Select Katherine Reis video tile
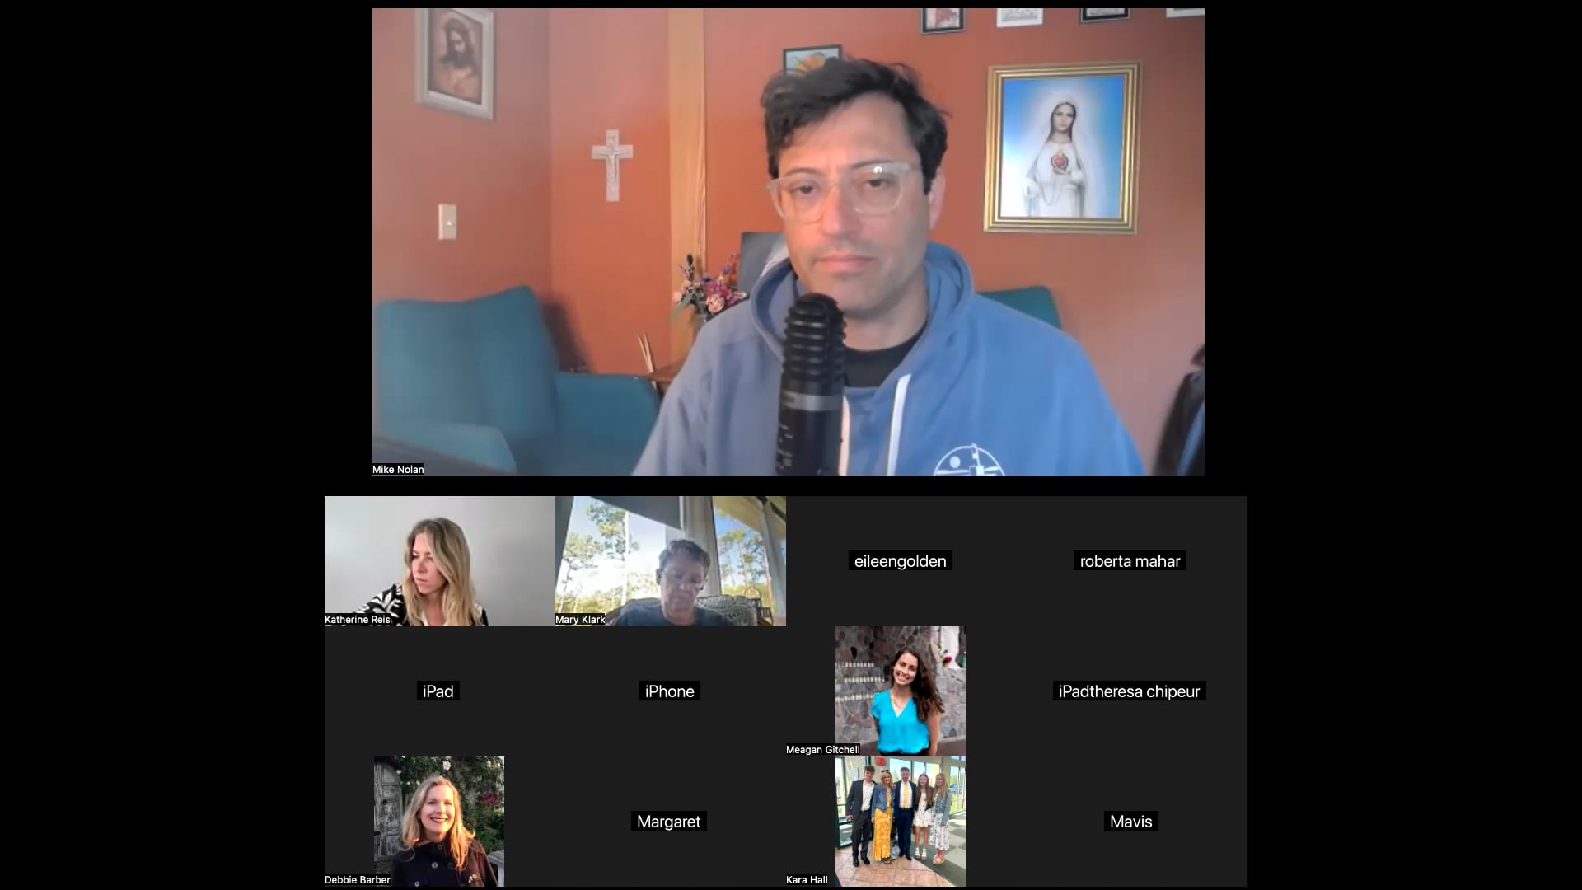 click(x=439, y=560)
